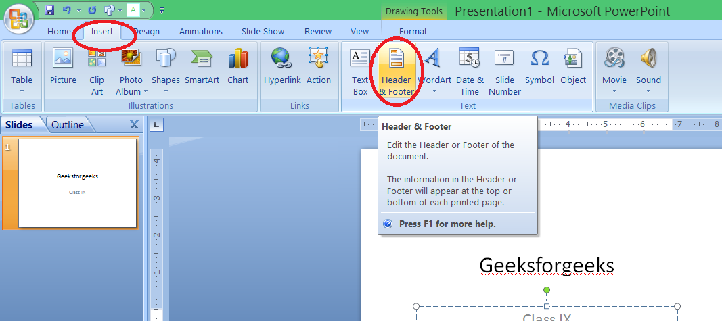Insert a Text Box
The image size is (722, 321).
point(360,71)
